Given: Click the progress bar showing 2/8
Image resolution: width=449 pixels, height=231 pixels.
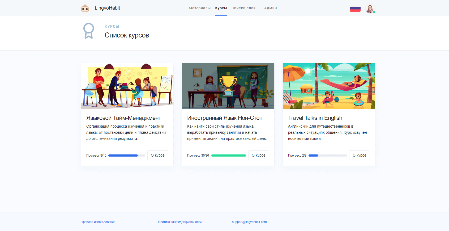Looking at the screenshot, I should (328, 156).
